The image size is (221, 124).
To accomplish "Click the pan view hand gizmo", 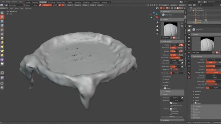I will tap(157, 26).
